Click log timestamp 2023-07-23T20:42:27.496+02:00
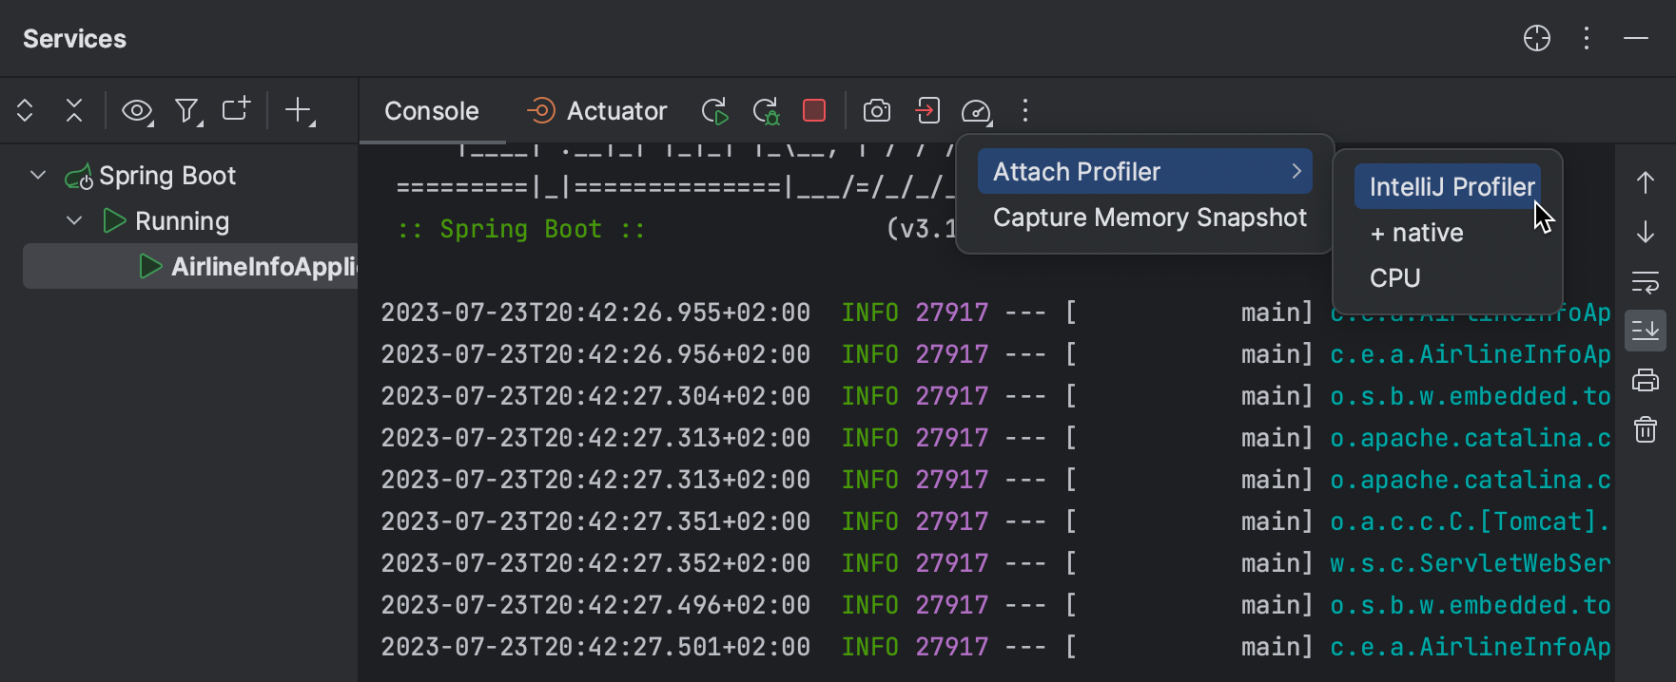The image size is (1676, 682). click(x=595, y=605)
